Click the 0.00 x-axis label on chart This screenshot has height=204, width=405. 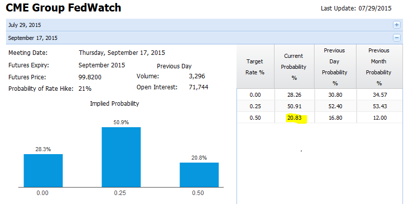click(42, 193)
